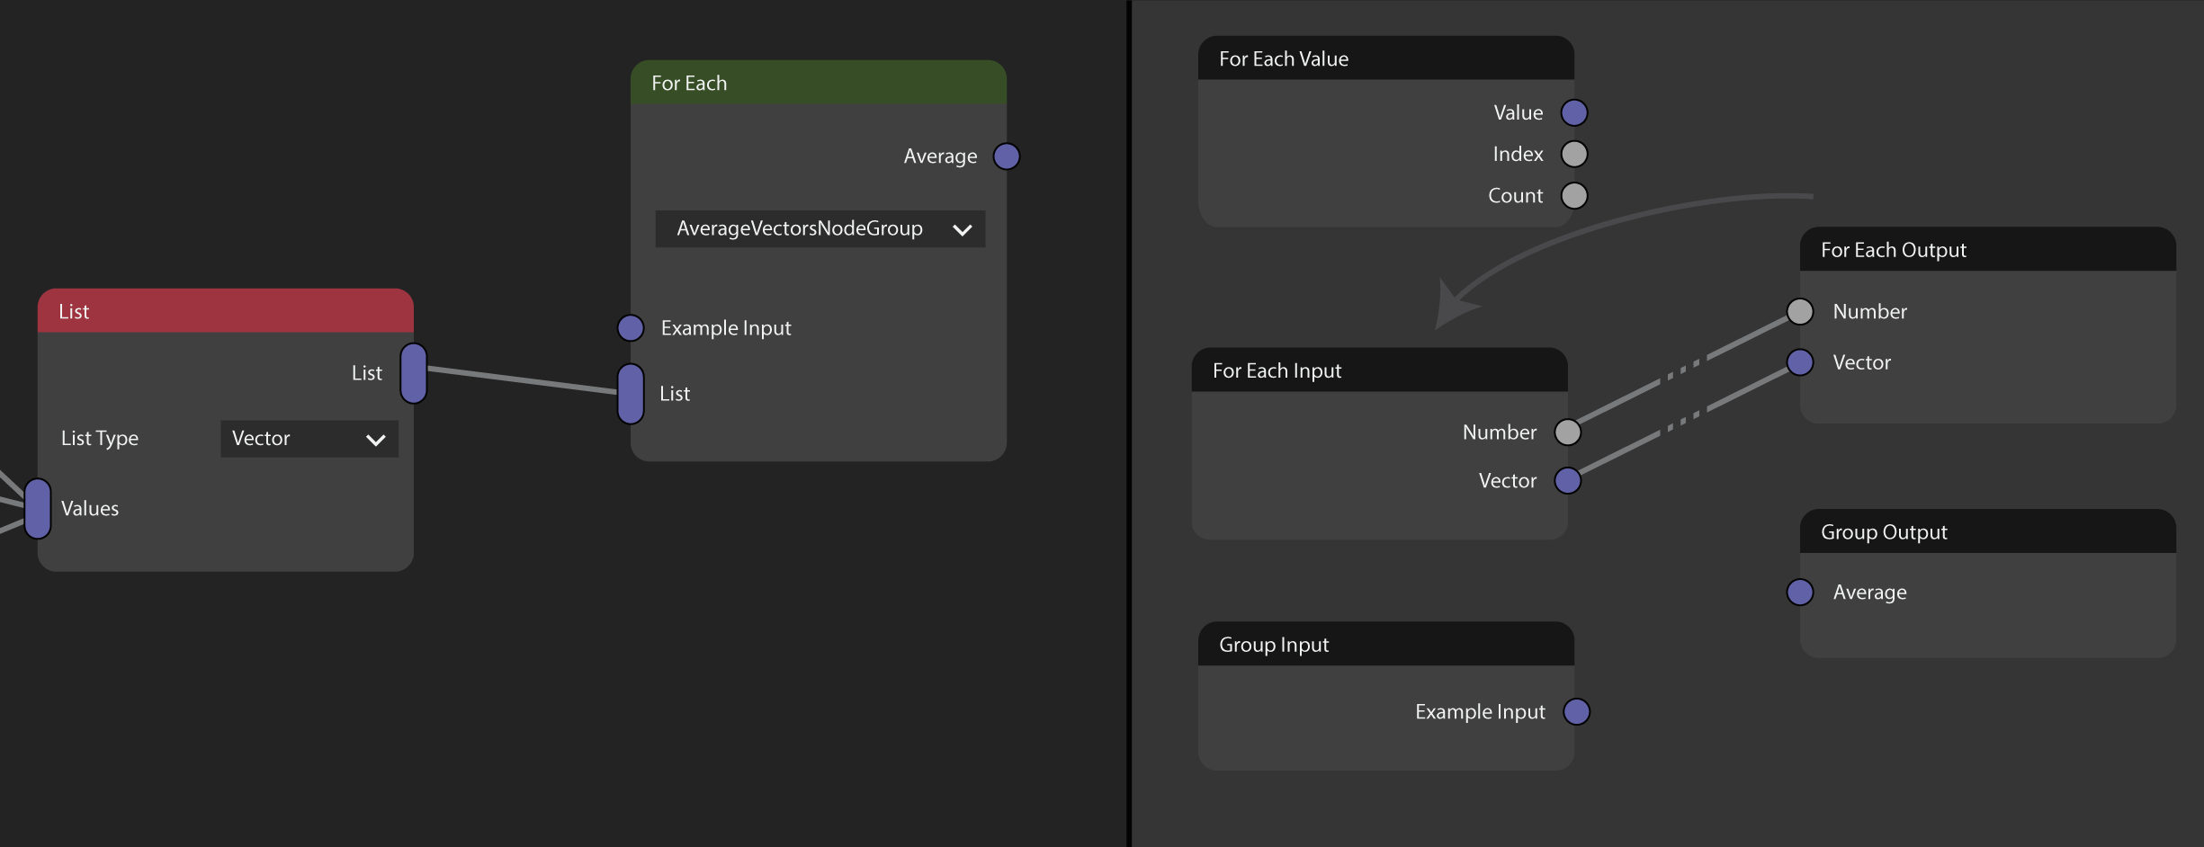Image resolution: width=2204 pixels, height=847 pixels.
Task: Click the "List Type" label
Action: (x=100, y=439)
